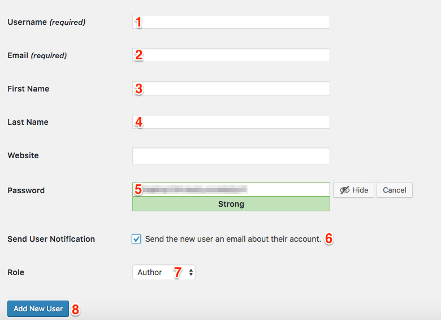Click the Role dropdown arrows
This screenshot has width=441, height=322.
click(x=191, y=272)
